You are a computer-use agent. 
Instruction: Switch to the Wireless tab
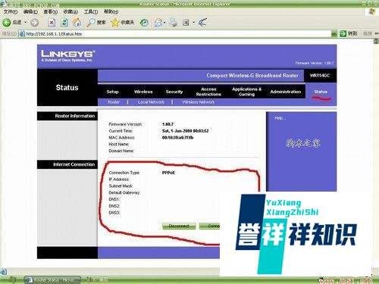tap(143, 92)
